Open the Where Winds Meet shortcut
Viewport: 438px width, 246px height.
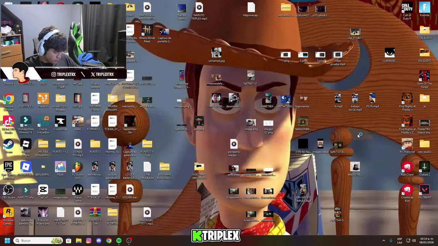click(147, 33)
